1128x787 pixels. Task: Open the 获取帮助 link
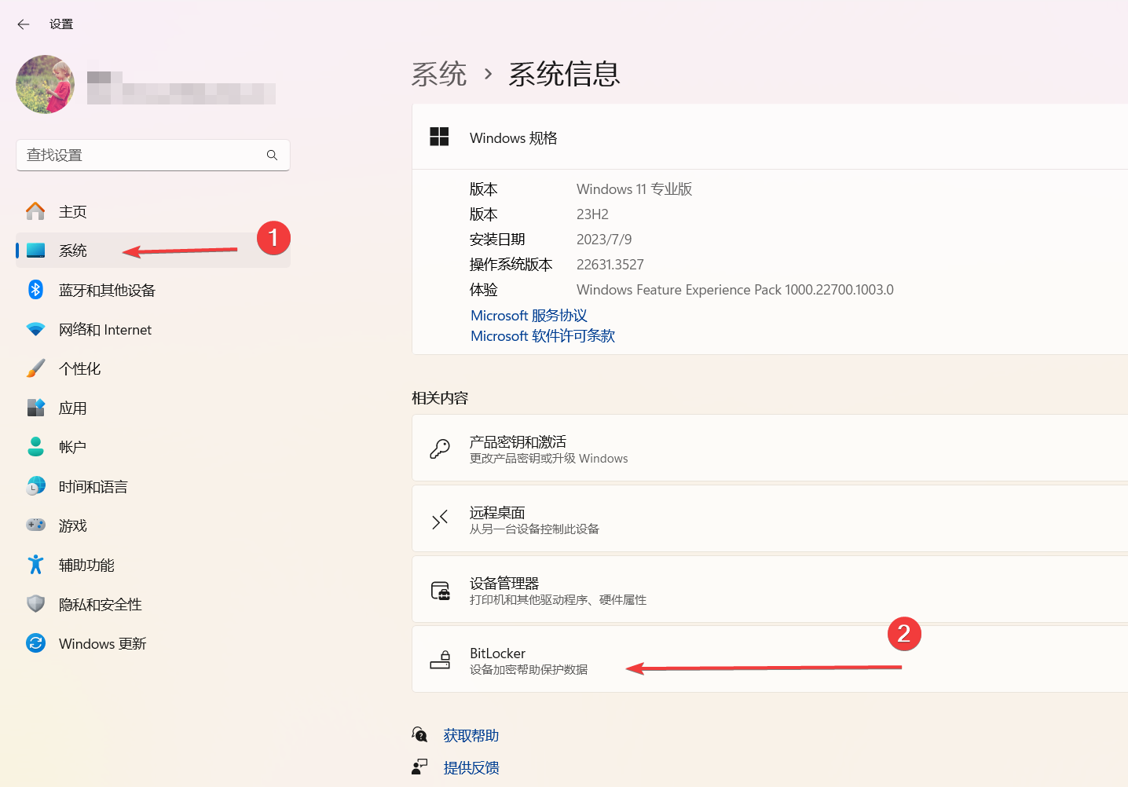(471, 736)
